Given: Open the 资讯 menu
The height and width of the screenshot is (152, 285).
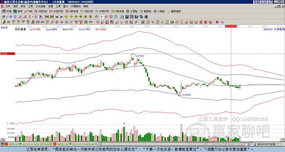Looking at the screenshot, I should click(23, 6).
